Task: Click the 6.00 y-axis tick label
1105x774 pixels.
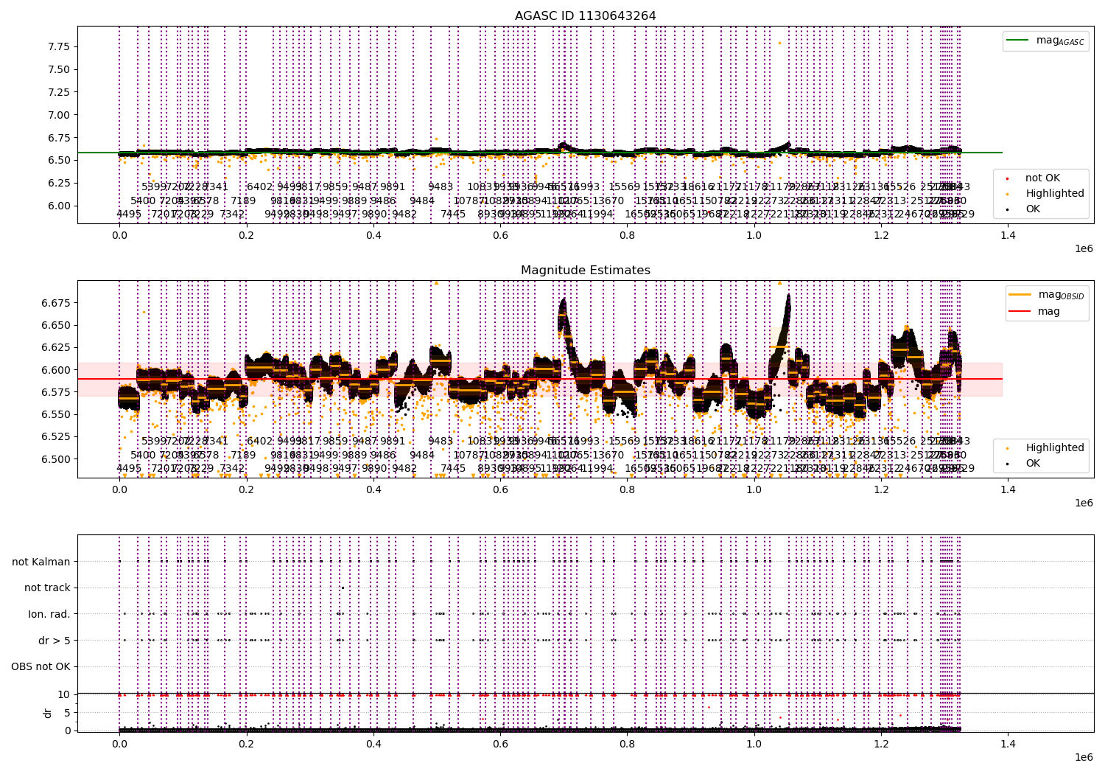Action: 59,206
